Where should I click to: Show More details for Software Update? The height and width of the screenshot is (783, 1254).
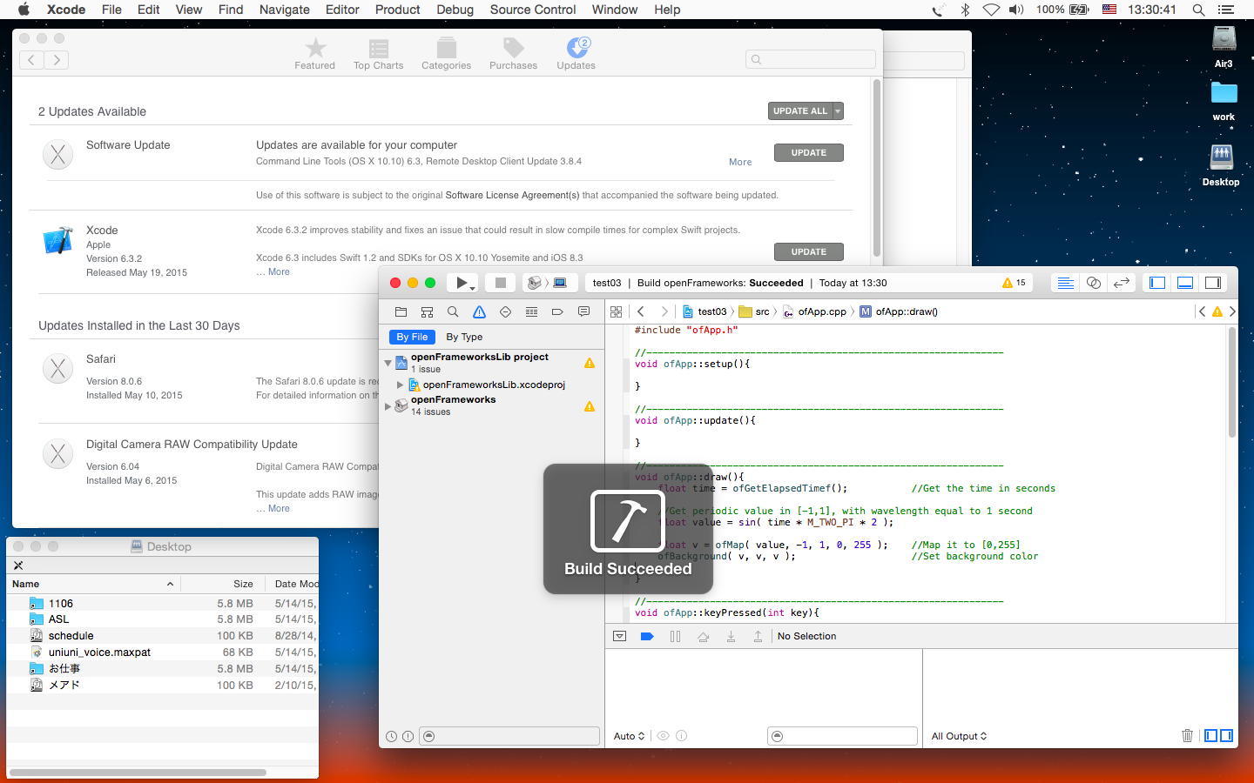pyautogui.click(x=740, y=162)
